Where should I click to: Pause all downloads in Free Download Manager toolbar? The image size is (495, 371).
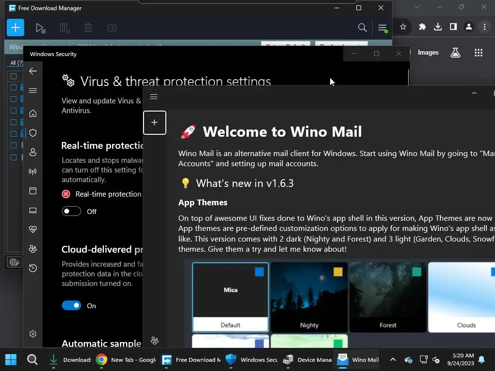[65, 28]
